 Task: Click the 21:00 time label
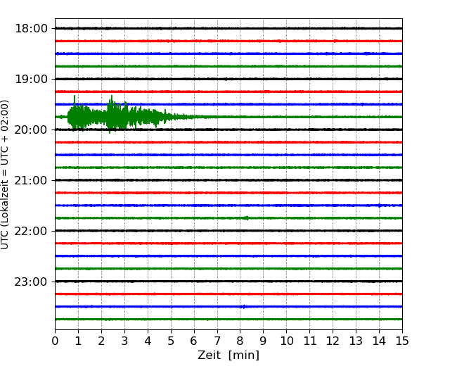coord(31,181)
